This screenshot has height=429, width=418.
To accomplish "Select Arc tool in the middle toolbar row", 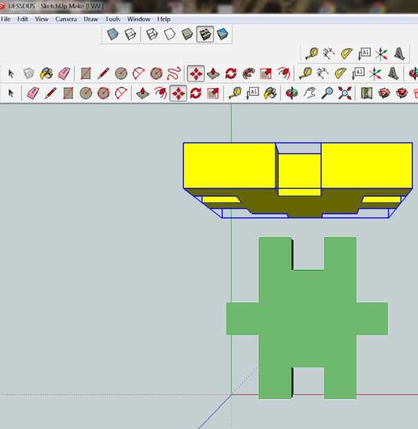I will coord(138,73).
